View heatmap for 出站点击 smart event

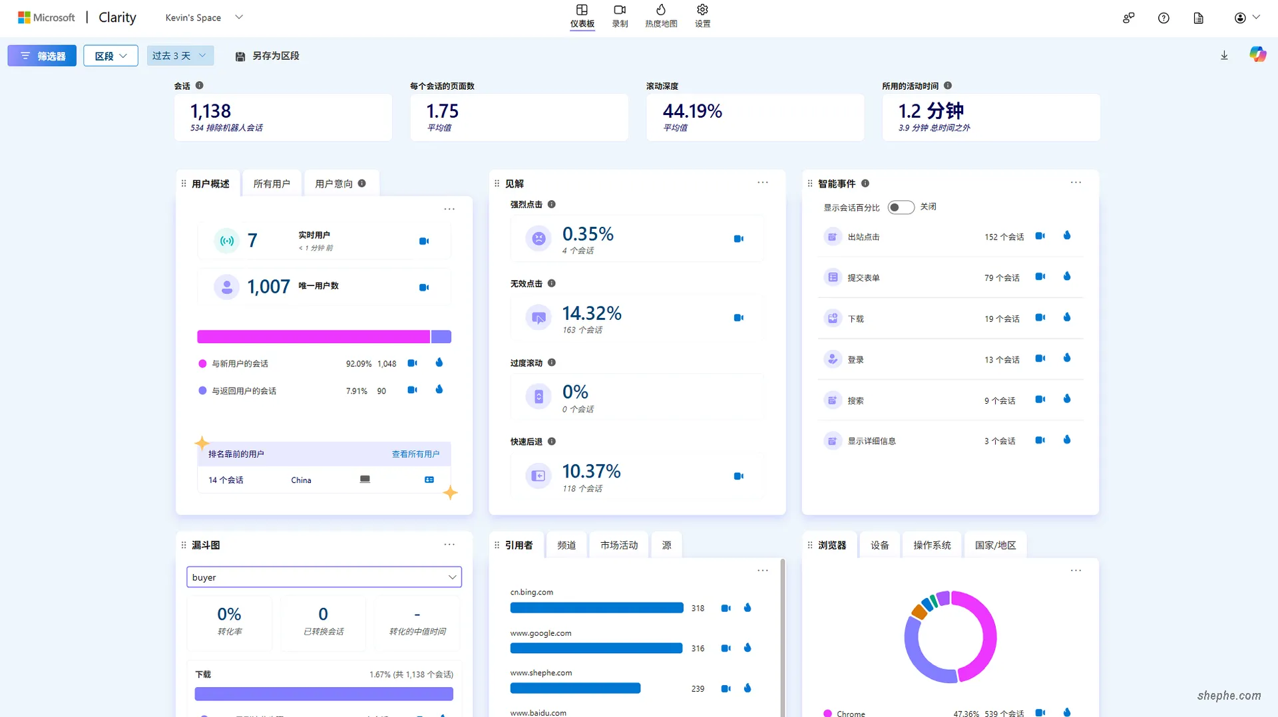pos(1067,235)
